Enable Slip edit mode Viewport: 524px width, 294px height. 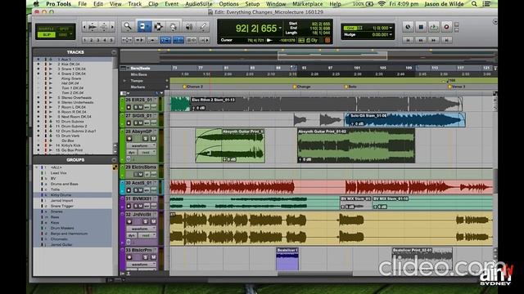[x=46, y=35]
